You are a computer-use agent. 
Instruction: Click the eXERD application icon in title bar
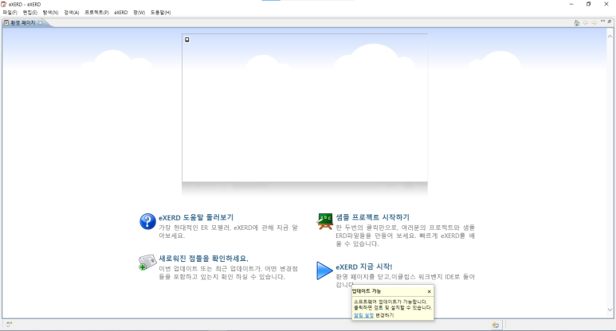tap(4, 4)
